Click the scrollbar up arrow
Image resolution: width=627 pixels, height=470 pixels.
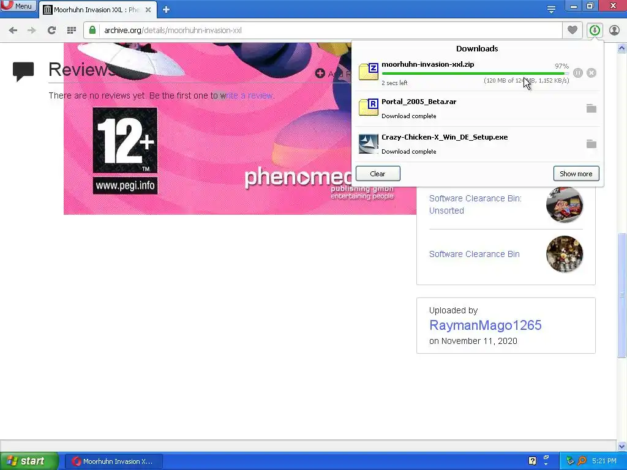(622, 48)
